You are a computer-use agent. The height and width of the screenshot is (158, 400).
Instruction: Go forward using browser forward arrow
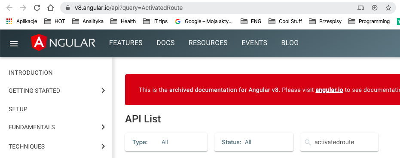23,8
